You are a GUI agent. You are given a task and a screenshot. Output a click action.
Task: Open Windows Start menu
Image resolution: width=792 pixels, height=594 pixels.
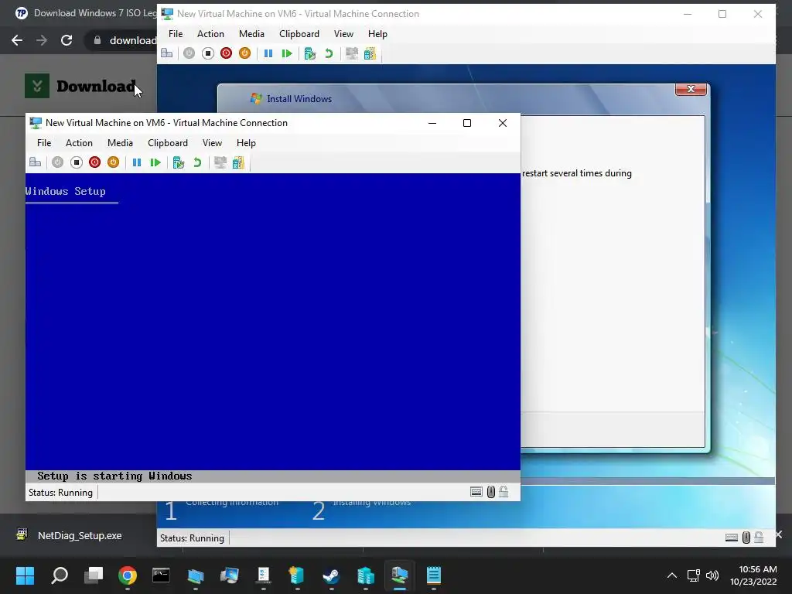click(x=25, y=575)
